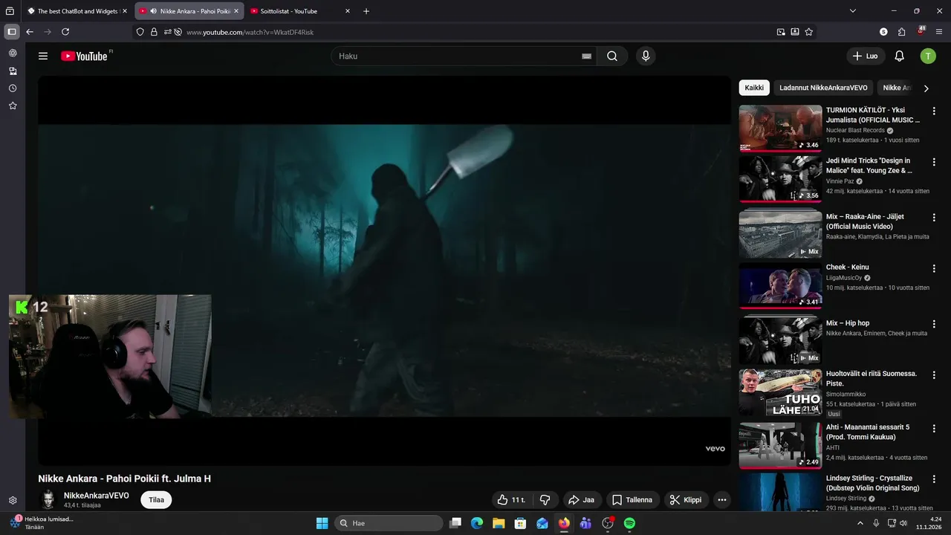Bookmark this page with the star
Image resolution: width=951 pixels, height=535 pixels.
[809, 32]
